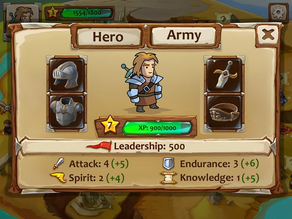Click the Knowledge scroll icon
The width and height of the screenshot is (292, 219).
pyautogui.click(x=169, y=178)
